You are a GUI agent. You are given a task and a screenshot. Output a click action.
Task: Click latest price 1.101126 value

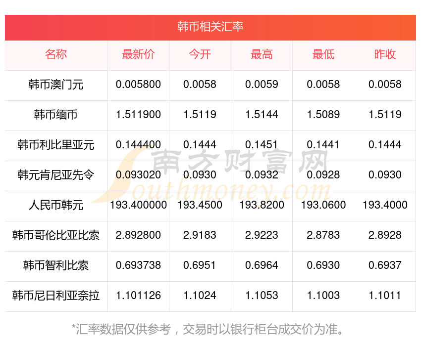[138, 296]
